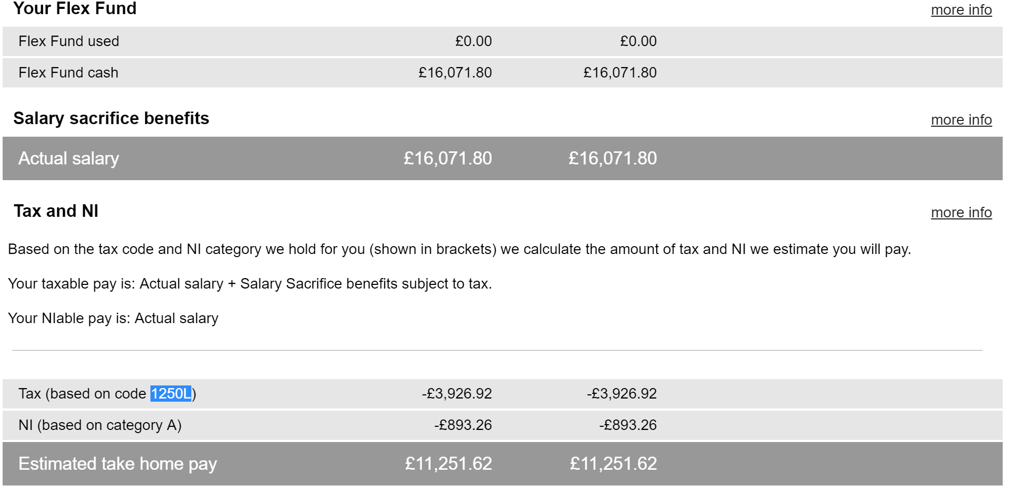The image size is (1020, 486).
Task: Click the 'Your NIable pay is' sentence
Action: point(113,318)
